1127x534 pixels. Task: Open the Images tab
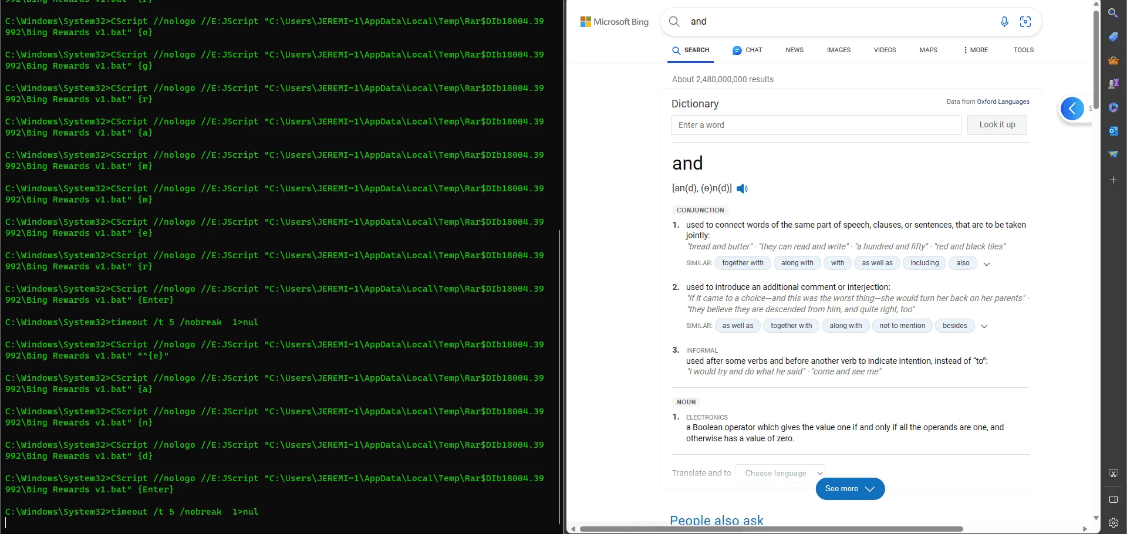(x=838, y=50)
